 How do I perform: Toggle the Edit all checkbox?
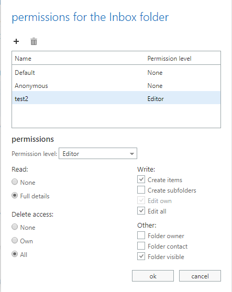point(141,211)
